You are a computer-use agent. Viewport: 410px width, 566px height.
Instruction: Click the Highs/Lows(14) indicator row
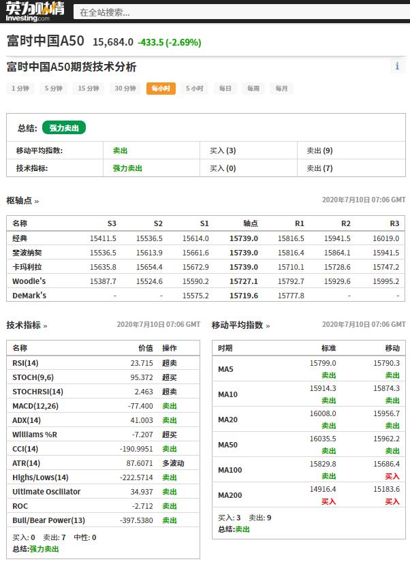pyautogui.click(x=104, y=477)
